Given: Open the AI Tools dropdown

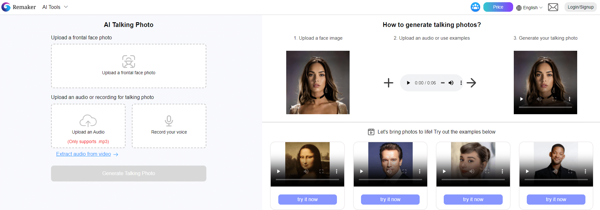Looking at the screenshot, I should click(55, 7).
